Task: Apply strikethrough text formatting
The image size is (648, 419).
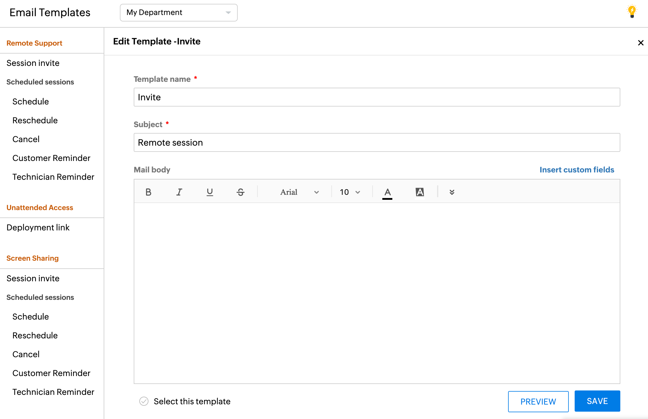Action: point(240,192)
